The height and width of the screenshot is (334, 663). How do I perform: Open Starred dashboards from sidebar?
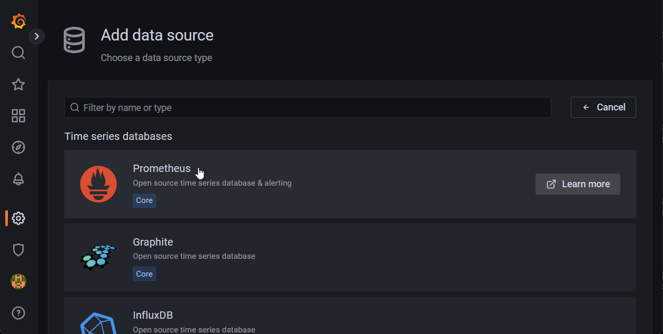coord(18,84)
